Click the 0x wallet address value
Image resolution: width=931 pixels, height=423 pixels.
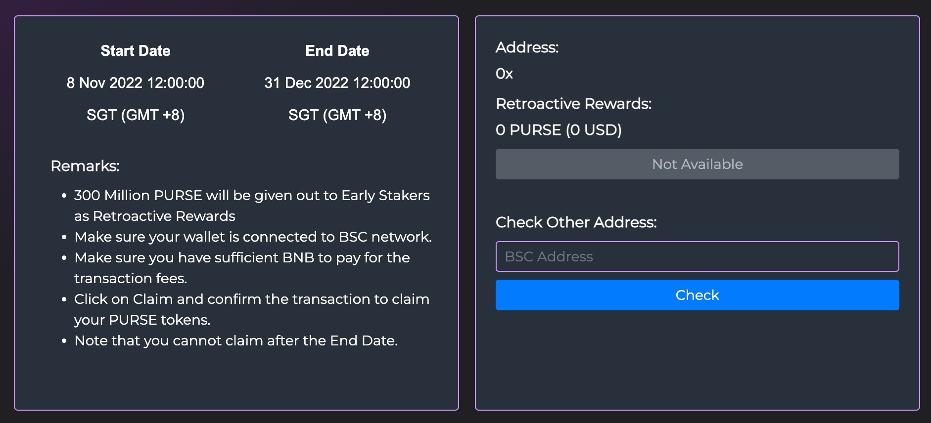pyautogui.click(x=504, y=74)
